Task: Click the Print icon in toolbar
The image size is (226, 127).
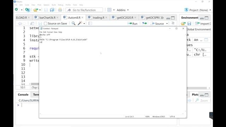Action: (x=60, y=10)
